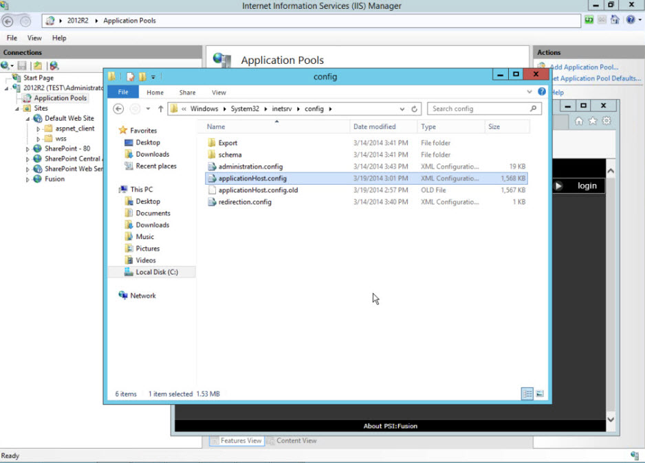
Task: Click the network icon in IIS status bar
Action: click(635, 455)
